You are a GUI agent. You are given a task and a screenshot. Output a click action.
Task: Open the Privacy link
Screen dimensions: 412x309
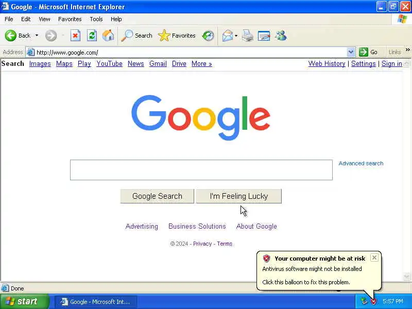click(x=202, y=244)
